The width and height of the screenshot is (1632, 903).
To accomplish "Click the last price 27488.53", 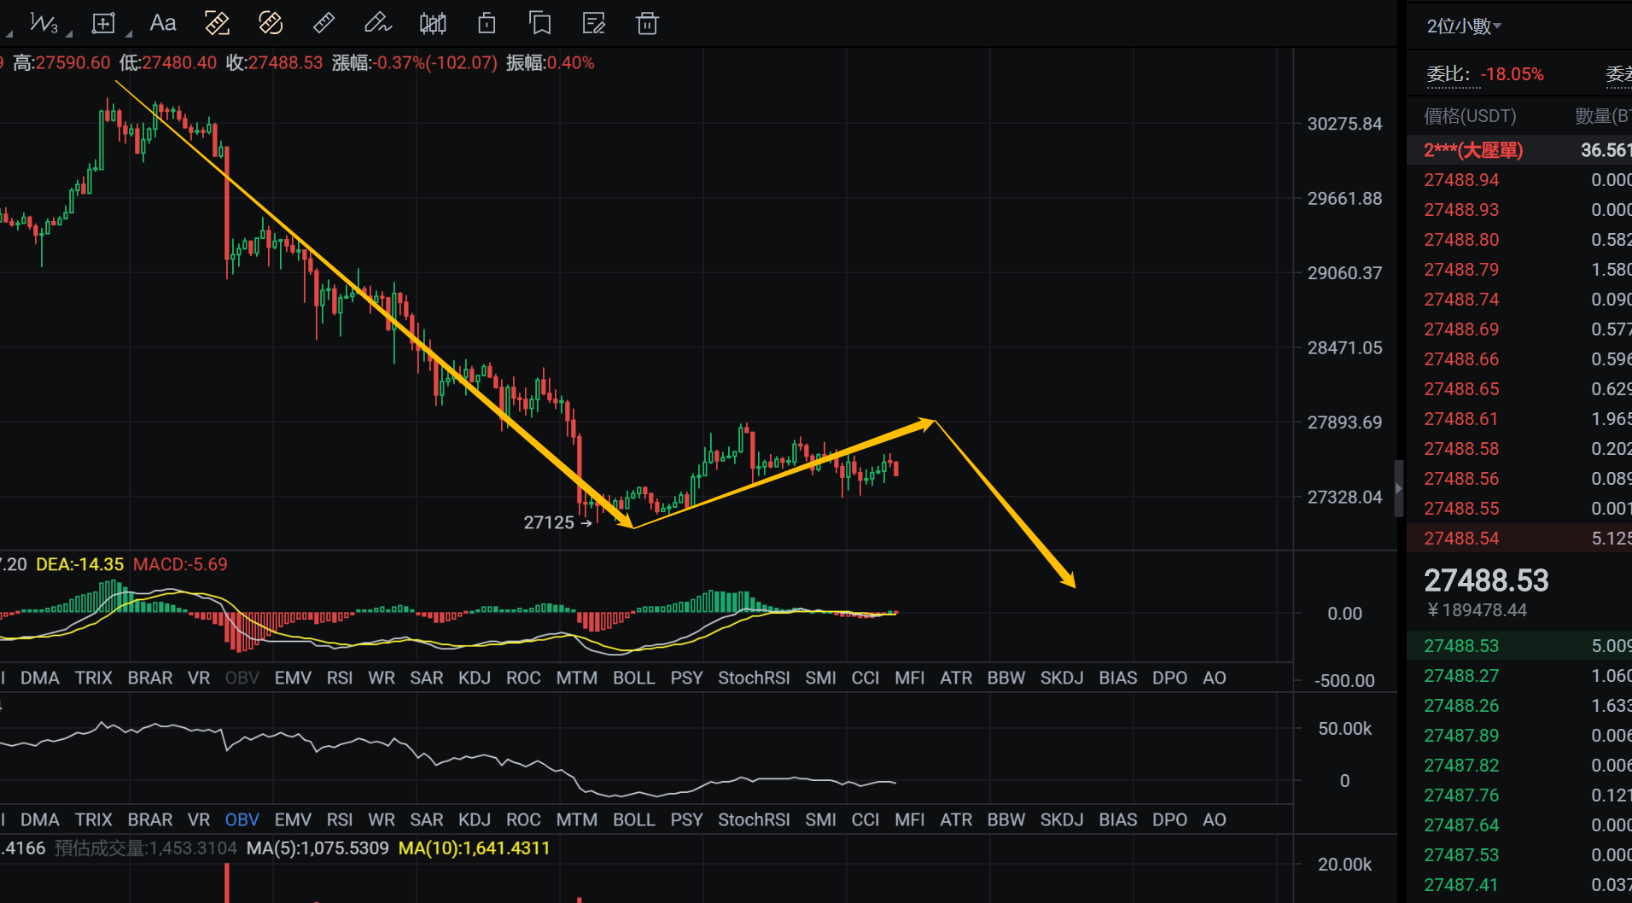I will click(x=1486, y=581).
